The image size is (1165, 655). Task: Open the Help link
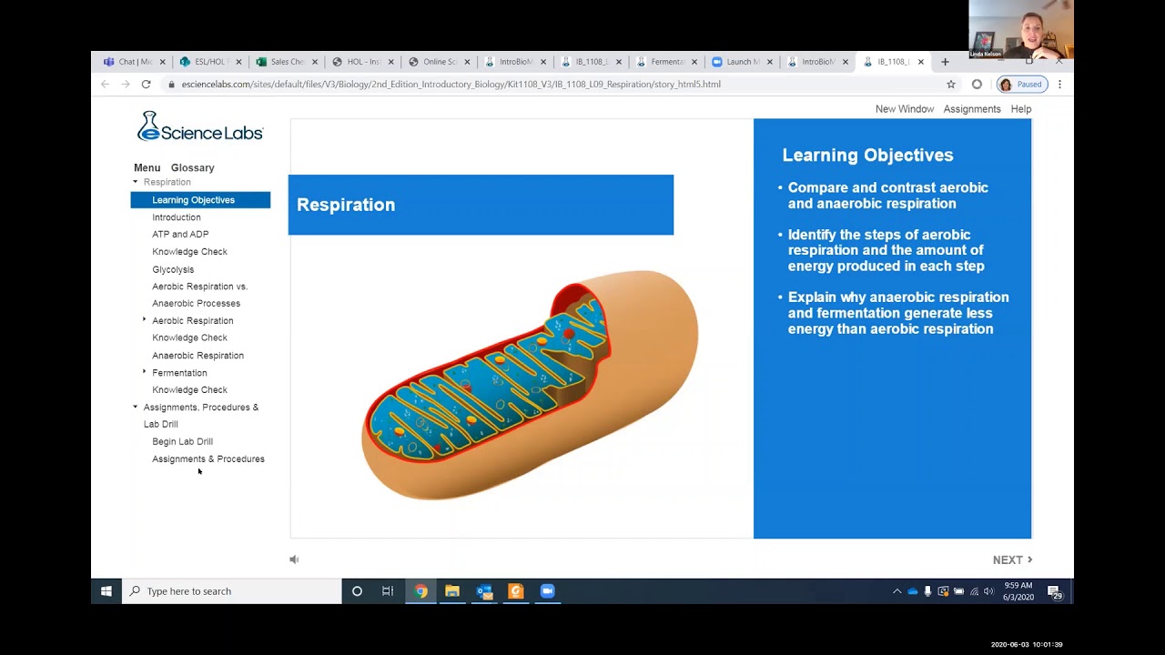pyautogui.click(x=1021, y=109)
